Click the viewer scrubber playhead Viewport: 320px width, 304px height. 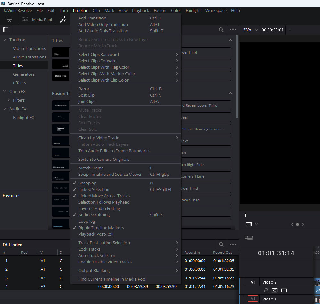click(x=245, y=215)
